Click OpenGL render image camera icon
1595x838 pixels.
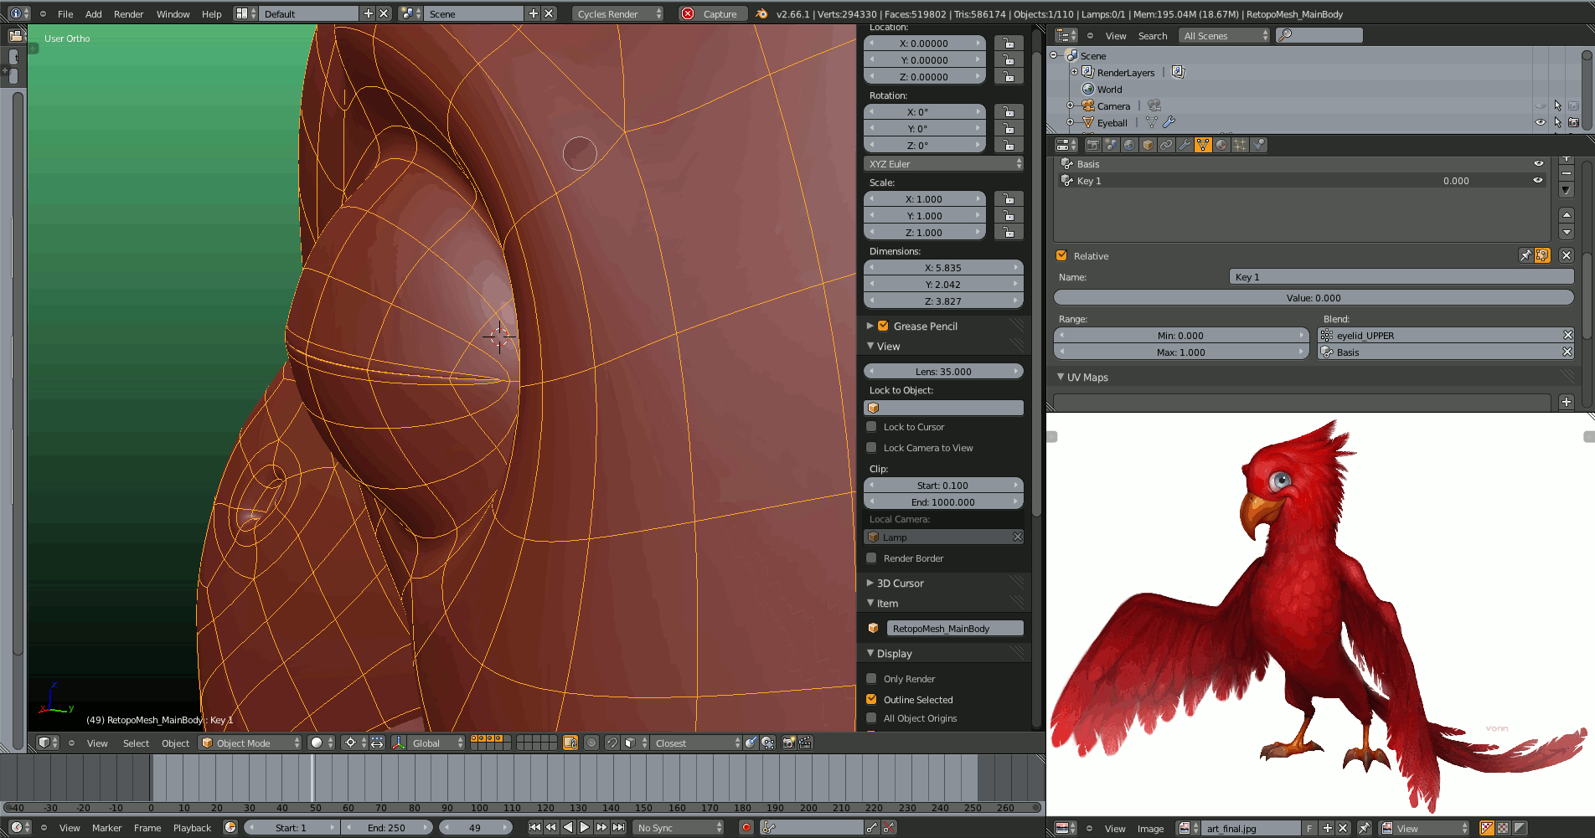(x=788, y=743)
